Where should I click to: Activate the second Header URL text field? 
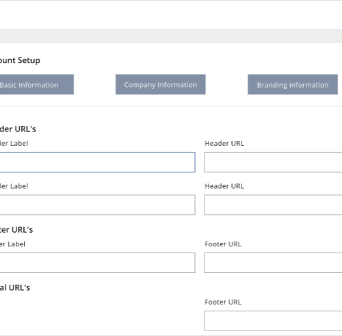tap(273, 205)
